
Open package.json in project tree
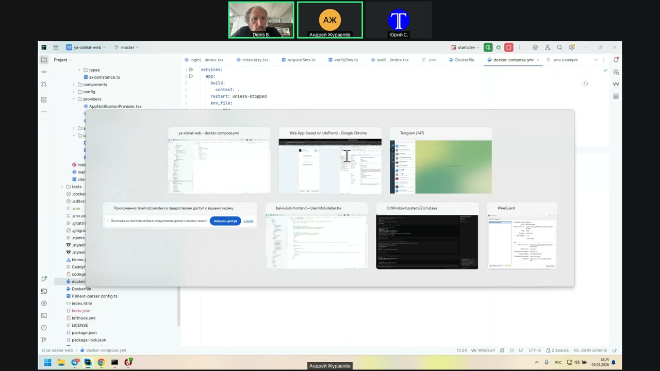(x=84, y=333)
